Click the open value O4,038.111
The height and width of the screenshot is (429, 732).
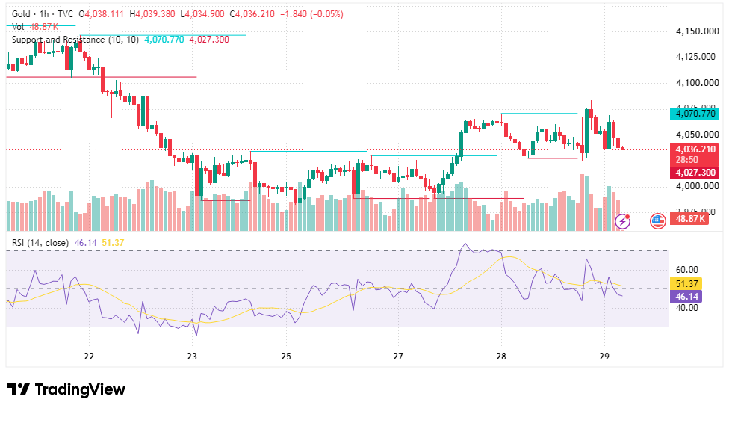click(x=102, y=14)
